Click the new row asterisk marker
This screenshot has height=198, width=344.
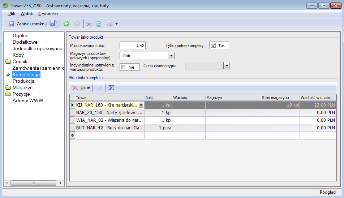coord(72,135)
